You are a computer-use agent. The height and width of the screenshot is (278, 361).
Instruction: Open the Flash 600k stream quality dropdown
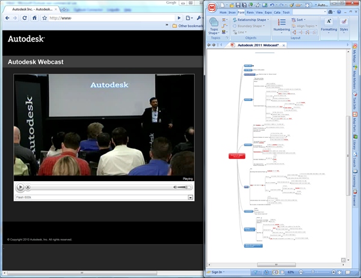(190, 197)
